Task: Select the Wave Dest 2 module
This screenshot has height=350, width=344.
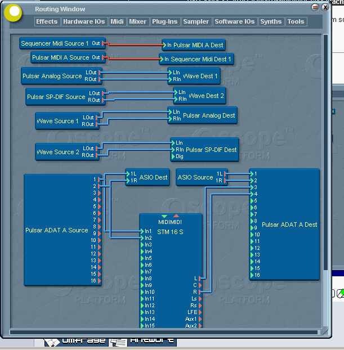Action: pos(206,96)
